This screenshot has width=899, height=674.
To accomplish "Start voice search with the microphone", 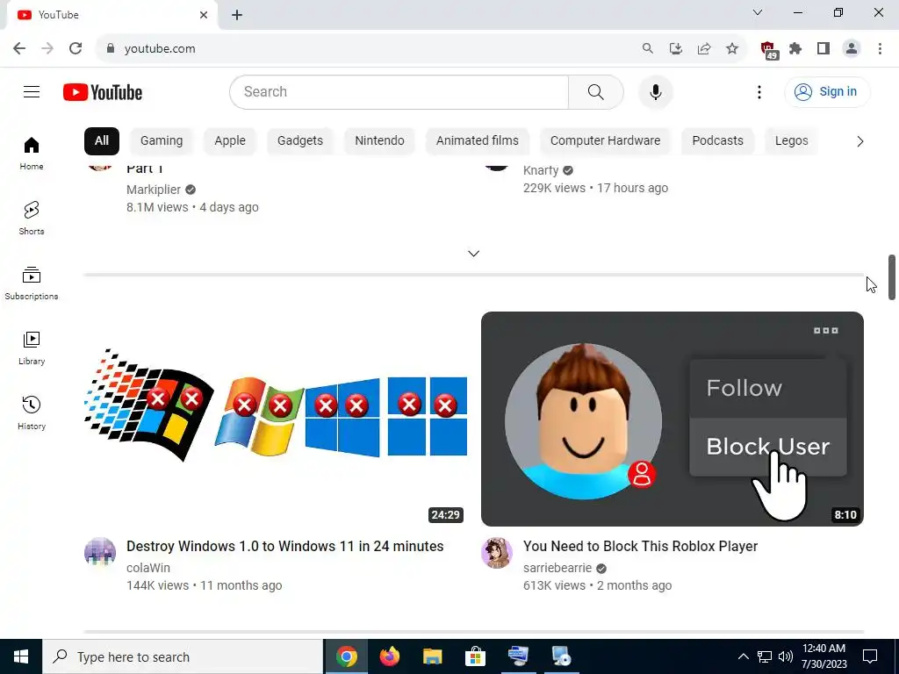I will point(655,91).
